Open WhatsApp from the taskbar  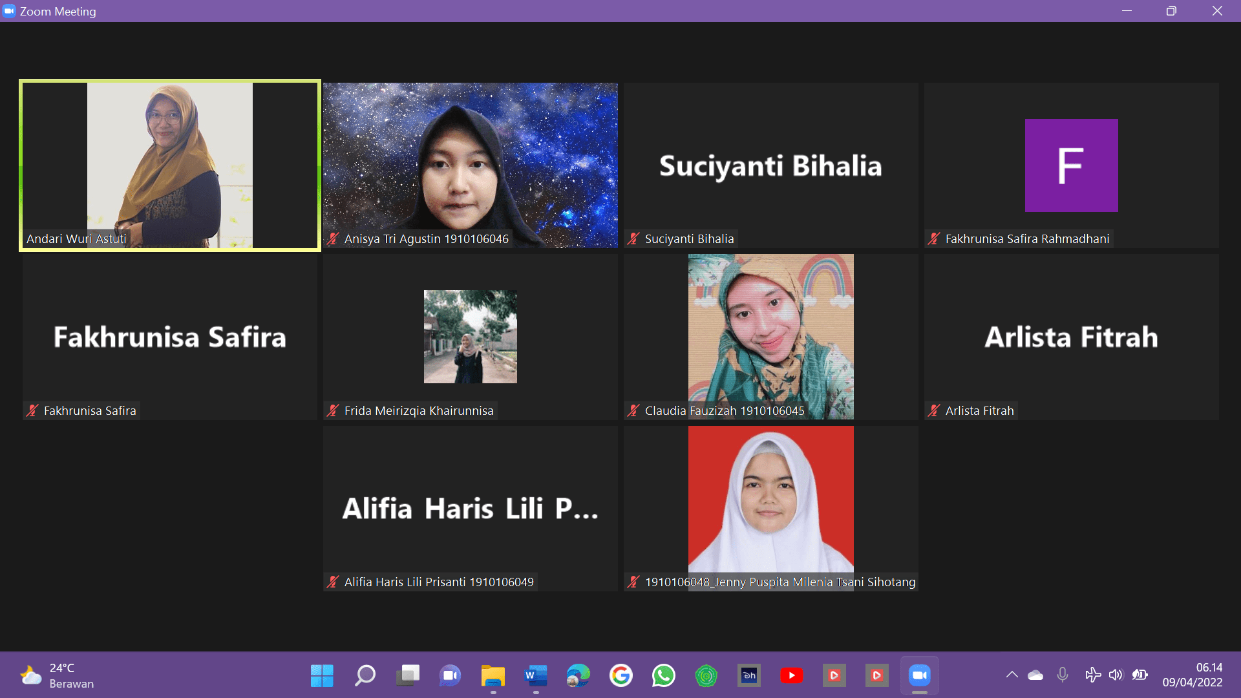(664, 676)
